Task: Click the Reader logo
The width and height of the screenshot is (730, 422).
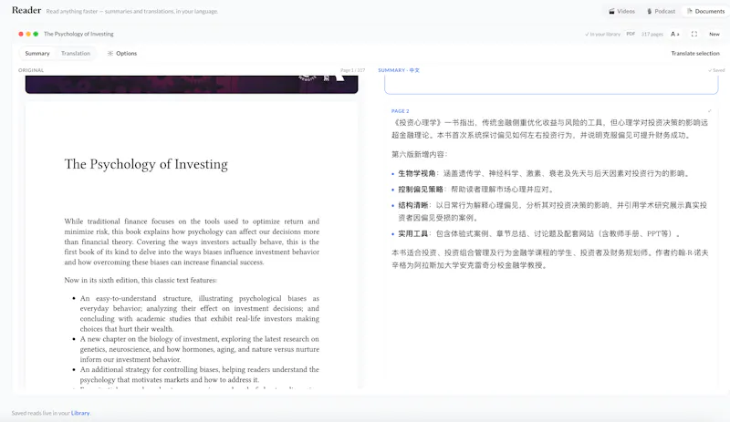Action: 26,10
